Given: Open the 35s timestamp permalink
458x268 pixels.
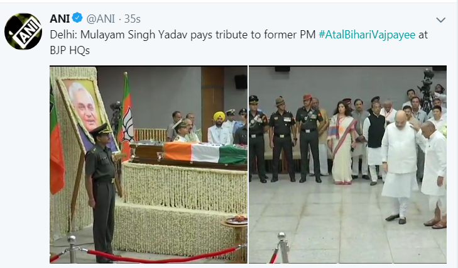Looking at the screenshot, I should (x=133, y=19).
